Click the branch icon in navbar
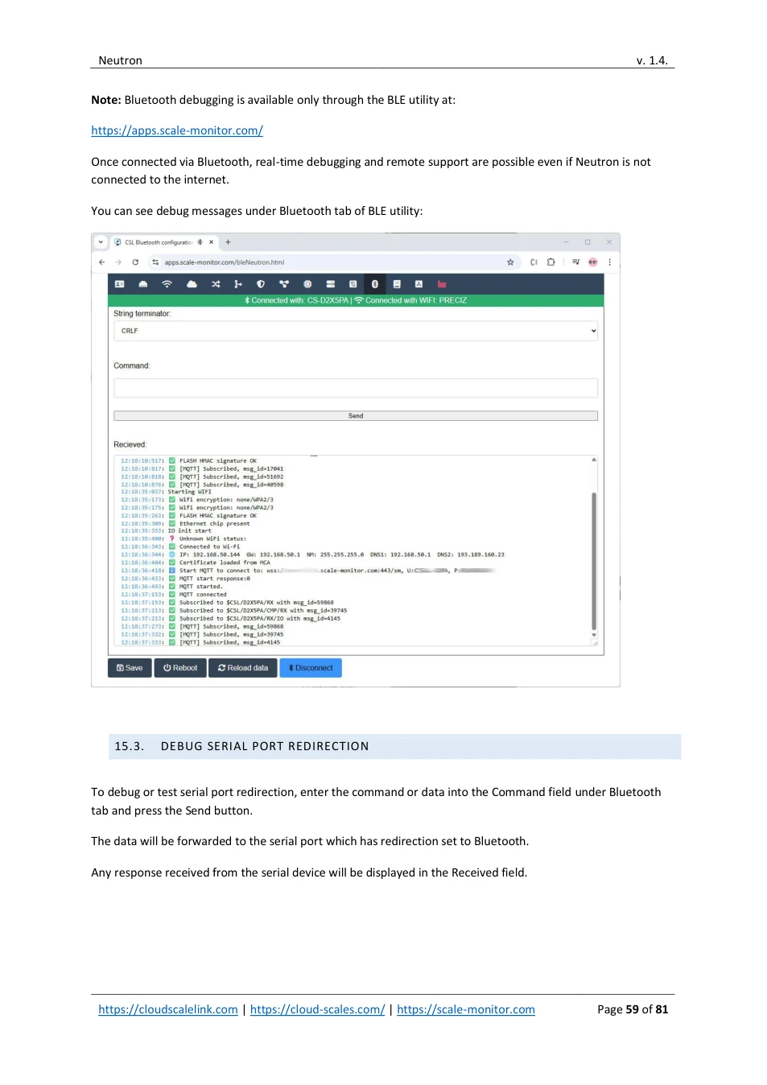Image resolution: width=767 pixels, height=1085 pixels. [x=237, y=284]
